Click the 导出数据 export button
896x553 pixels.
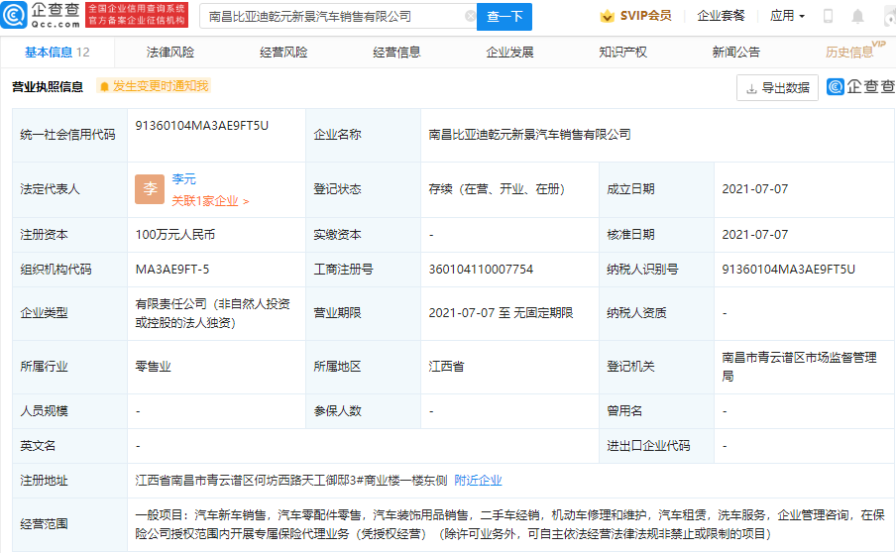click(777, 87)
